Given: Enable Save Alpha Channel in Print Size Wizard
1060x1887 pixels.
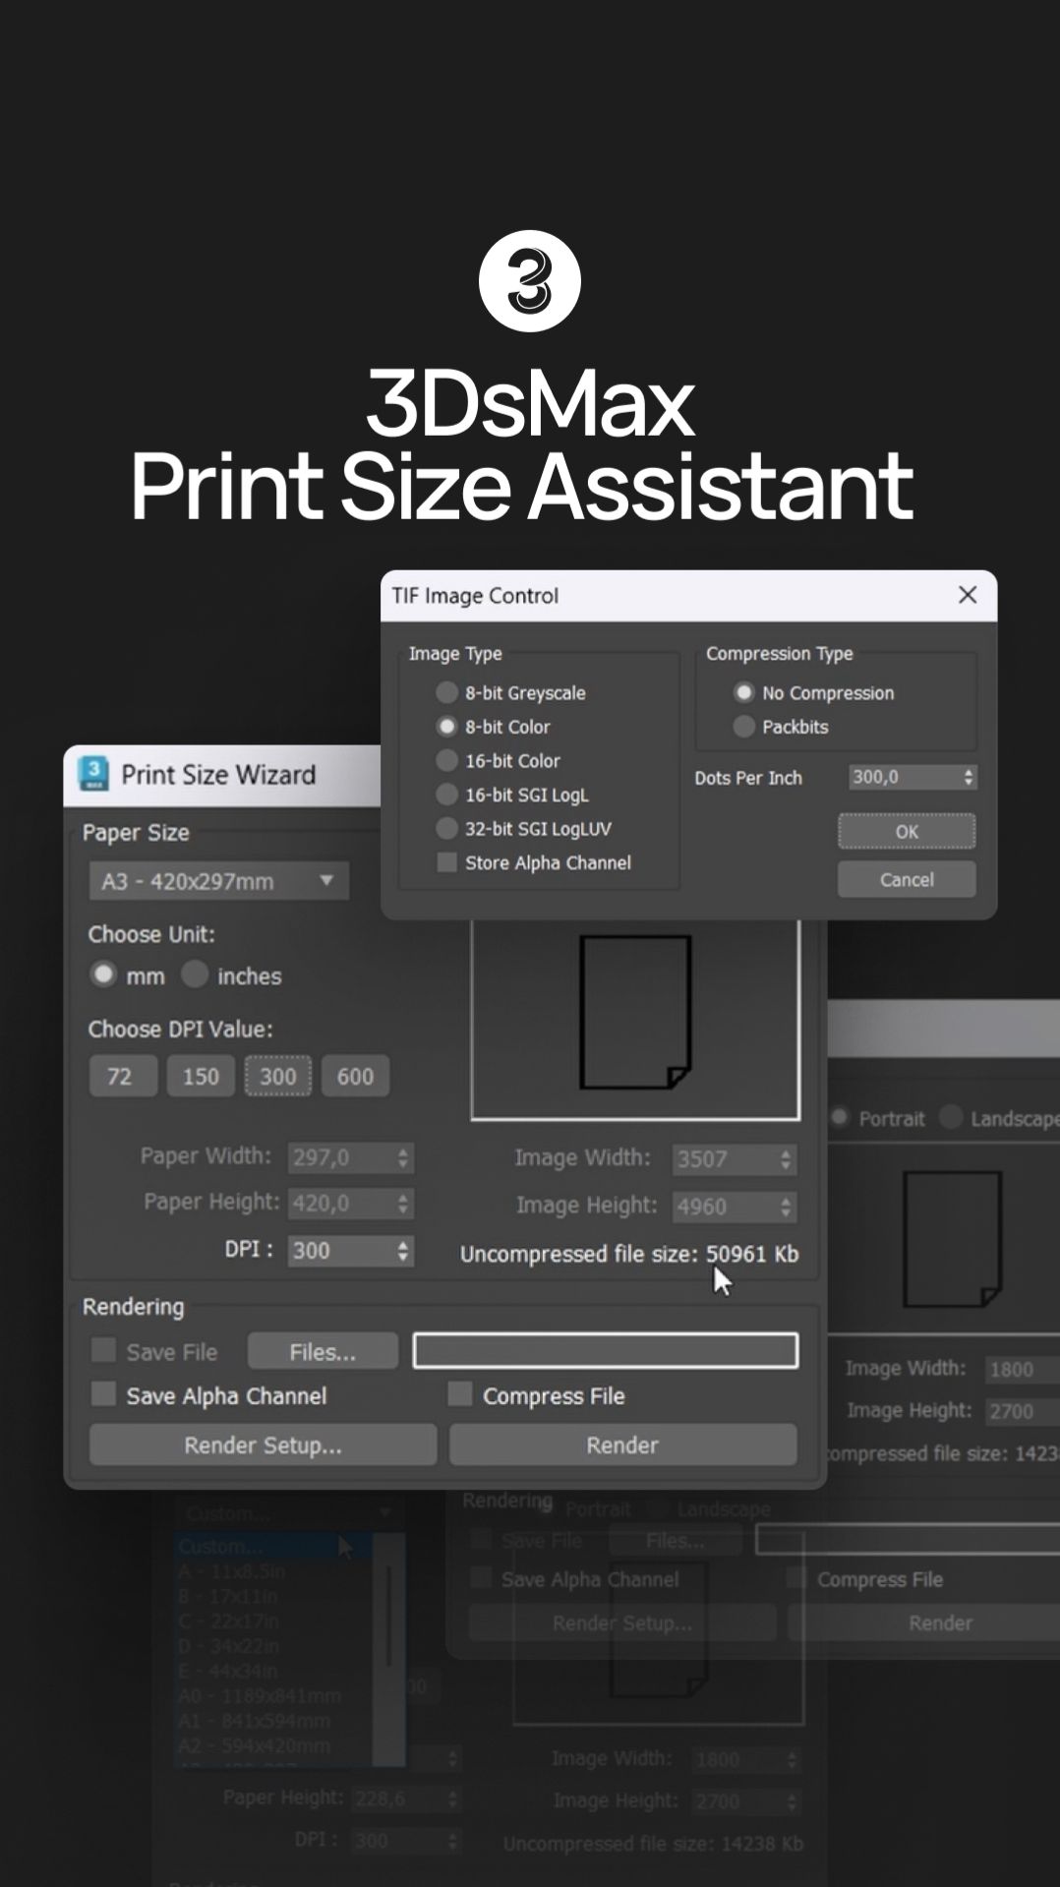Looking at the screenshot, I should click(103, 1394).
